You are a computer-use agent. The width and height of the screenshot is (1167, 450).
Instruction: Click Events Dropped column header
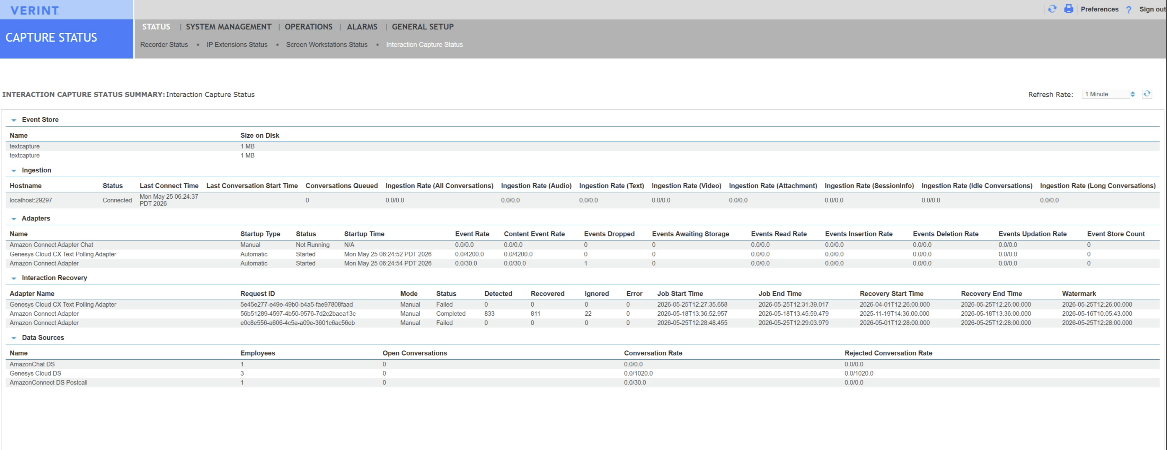[609, 234]
